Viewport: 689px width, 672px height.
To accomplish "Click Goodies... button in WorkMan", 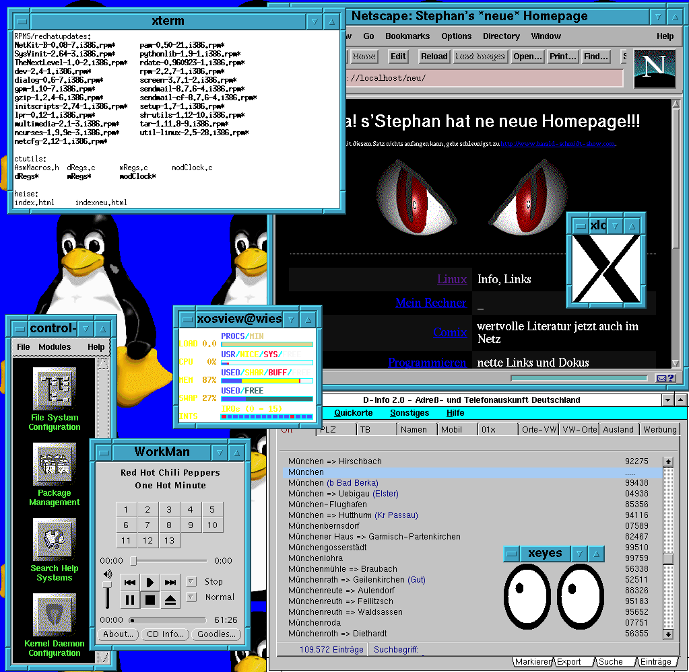I will pyautogui.click(x=216, y=634).
